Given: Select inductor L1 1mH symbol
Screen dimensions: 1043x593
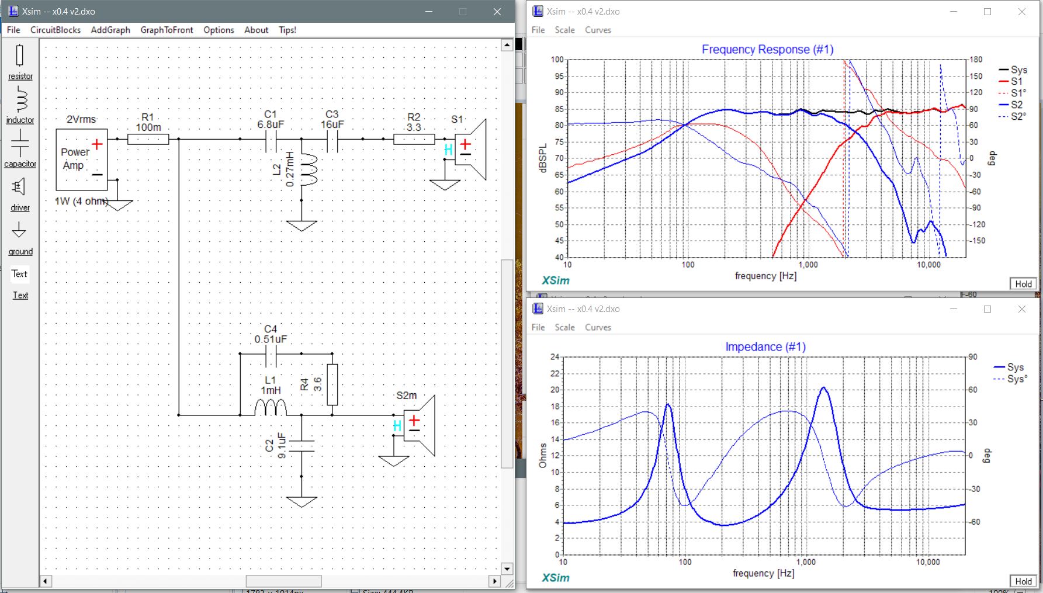Looking at the screenshot, I should 271,407.
